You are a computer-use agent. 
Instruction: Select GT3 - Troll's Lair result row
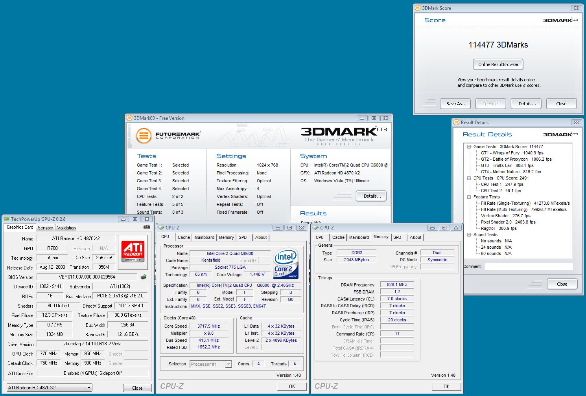507,165
